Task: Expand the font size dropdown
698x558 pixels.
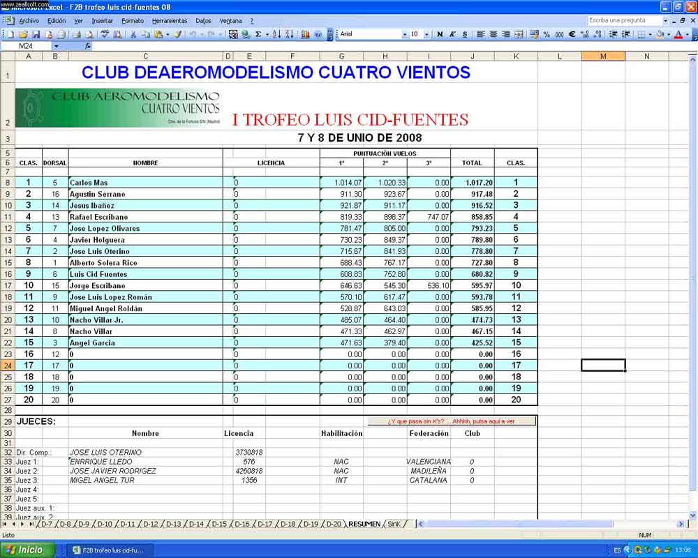Action: coord(425,34)
